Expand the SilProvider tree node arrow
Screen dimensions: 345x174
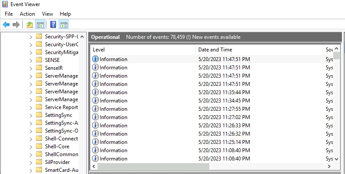[31, 162]
